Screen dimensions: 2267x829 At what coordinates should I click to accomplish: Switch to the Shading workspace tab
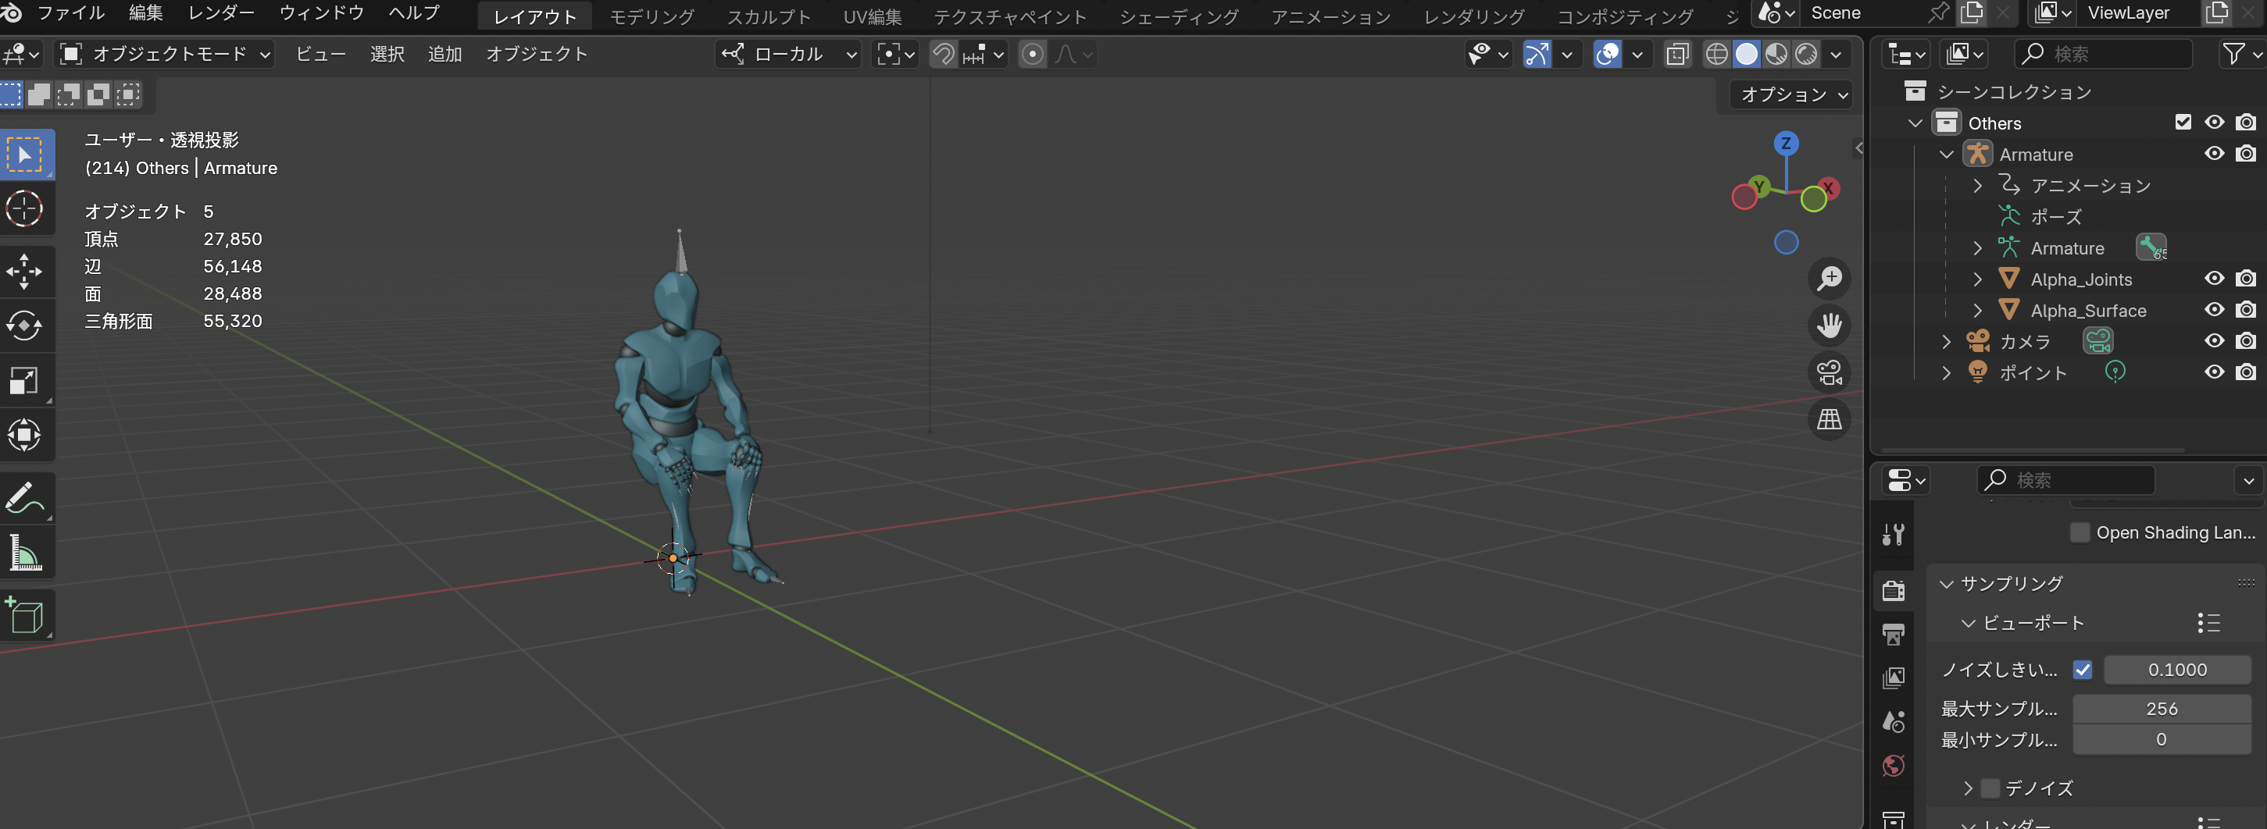click(x=1178, y=16)
